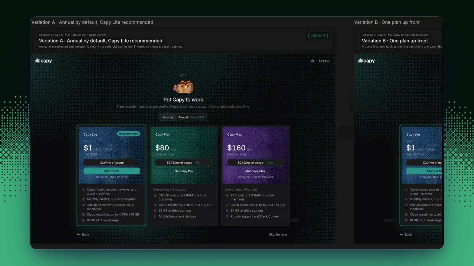The width and height of the screenshot is (474, 266).
Task: Click 'Everything in Pro, plus' text
Action: point(241,189)
